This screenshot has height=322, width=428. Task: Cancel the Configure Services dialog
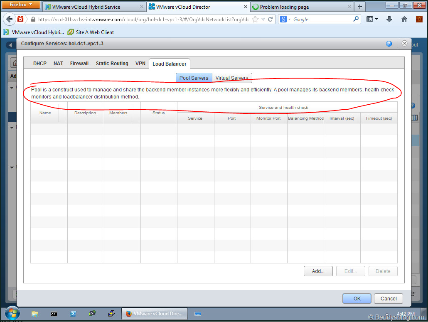pyautogui.click(x=389, y=299)
